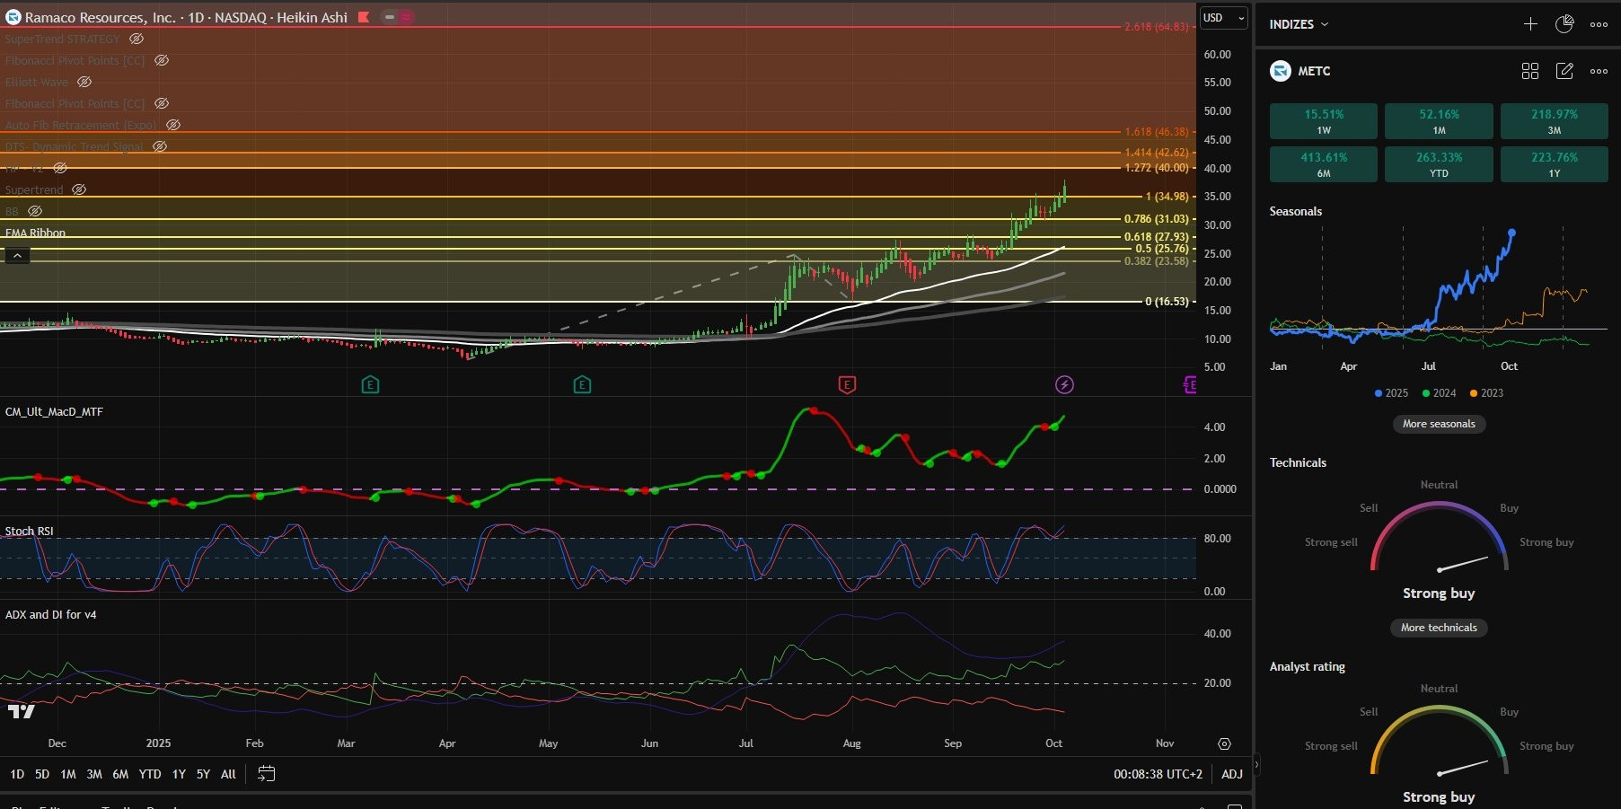Toggle the BB indicator eye icon
Viewport: 1621px width, 809px height.
coord(35,211)
